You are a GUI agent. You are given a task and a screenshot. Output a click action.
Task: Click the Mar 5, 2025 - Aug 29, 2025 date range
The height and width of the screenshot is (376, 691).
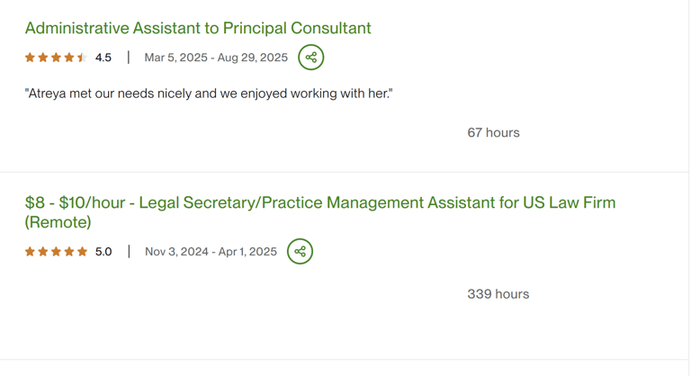point(216,58)
